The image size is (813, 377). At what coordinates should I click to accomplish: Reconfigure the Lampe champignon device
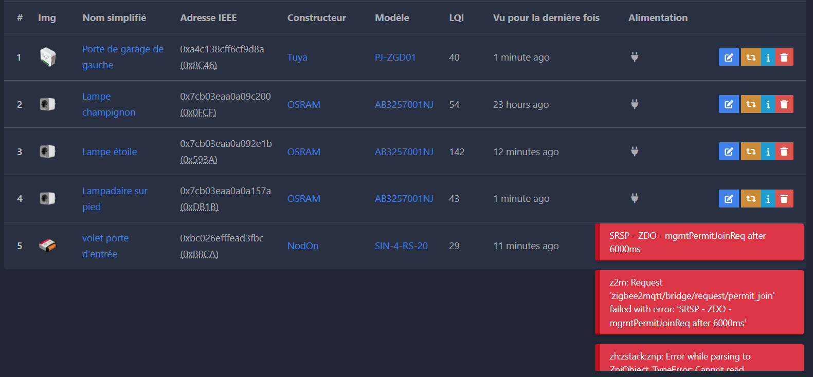point(750,104)
